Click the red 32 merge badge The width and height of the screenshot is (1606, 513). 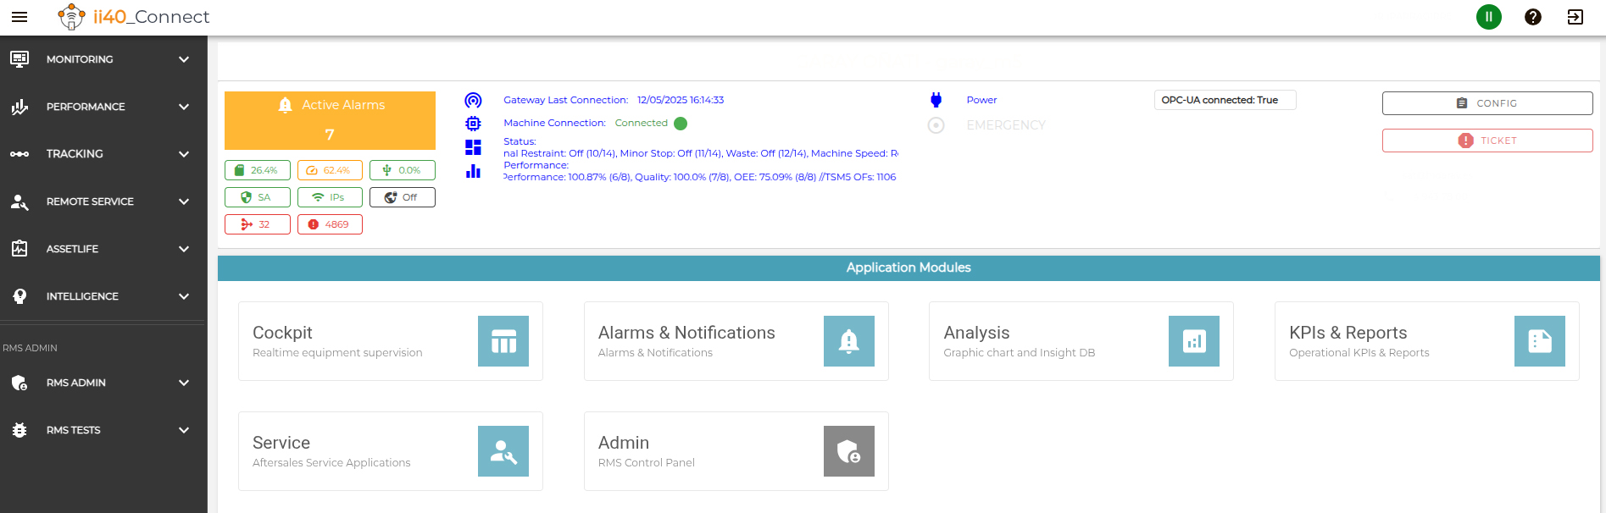click(x=258, y=224)
